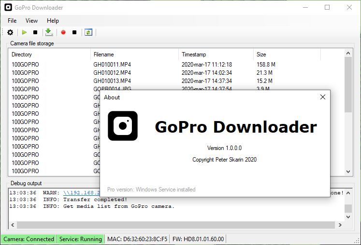Click the file list vertical scrollbar thumb
This screenshot has width=361, height=245.
pyautogui.click(x=348, y=84)
